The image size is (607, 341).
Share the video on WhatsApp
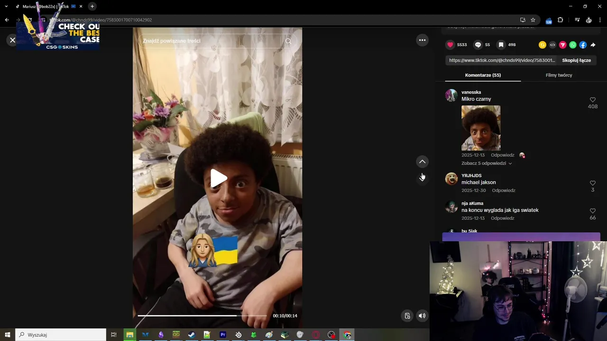click(573, 45)
